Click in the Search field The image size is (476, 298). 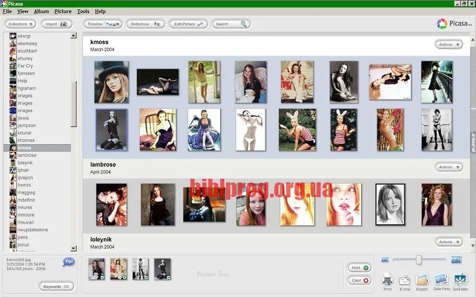[229, 24]
